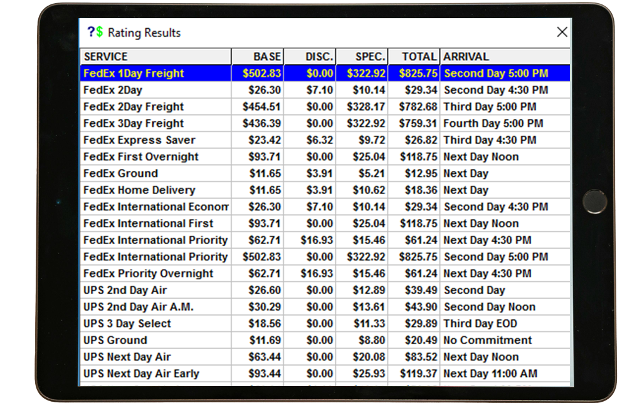Viewport: 627px width, 403px height.
Task: Click the SPEC. column header
Action: pyautogui.click(x=362, y=56)
